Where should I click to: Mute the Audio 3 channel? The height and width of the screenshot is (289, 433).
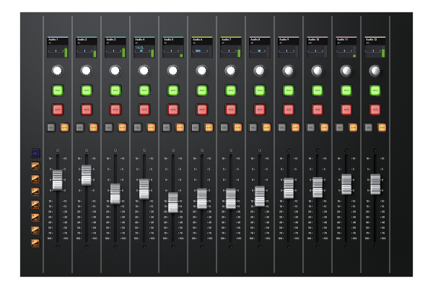click(x=115, y=110)
